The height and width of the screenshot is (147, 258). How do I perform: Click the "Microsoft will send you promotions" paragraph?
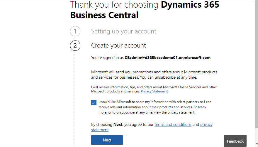(x=154, y=75)
